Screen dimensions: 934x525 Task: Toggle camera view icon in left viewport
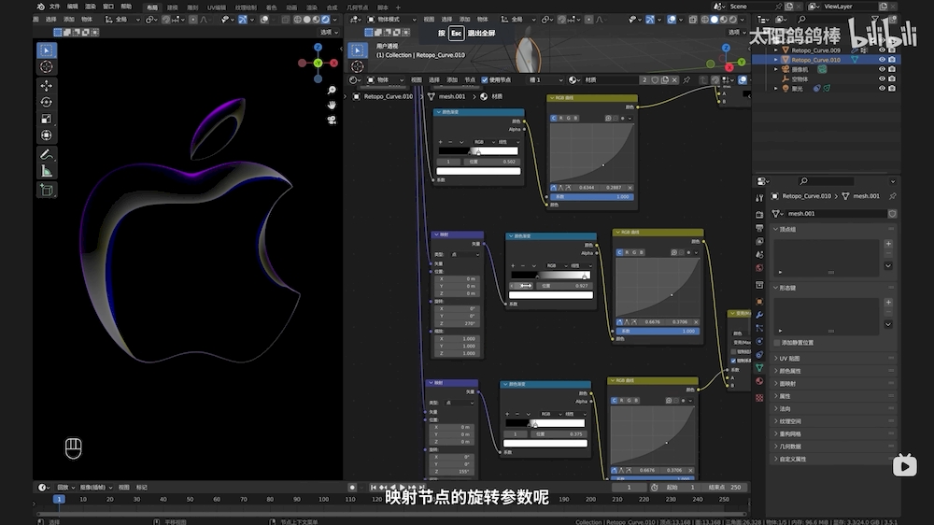point(332,120)
